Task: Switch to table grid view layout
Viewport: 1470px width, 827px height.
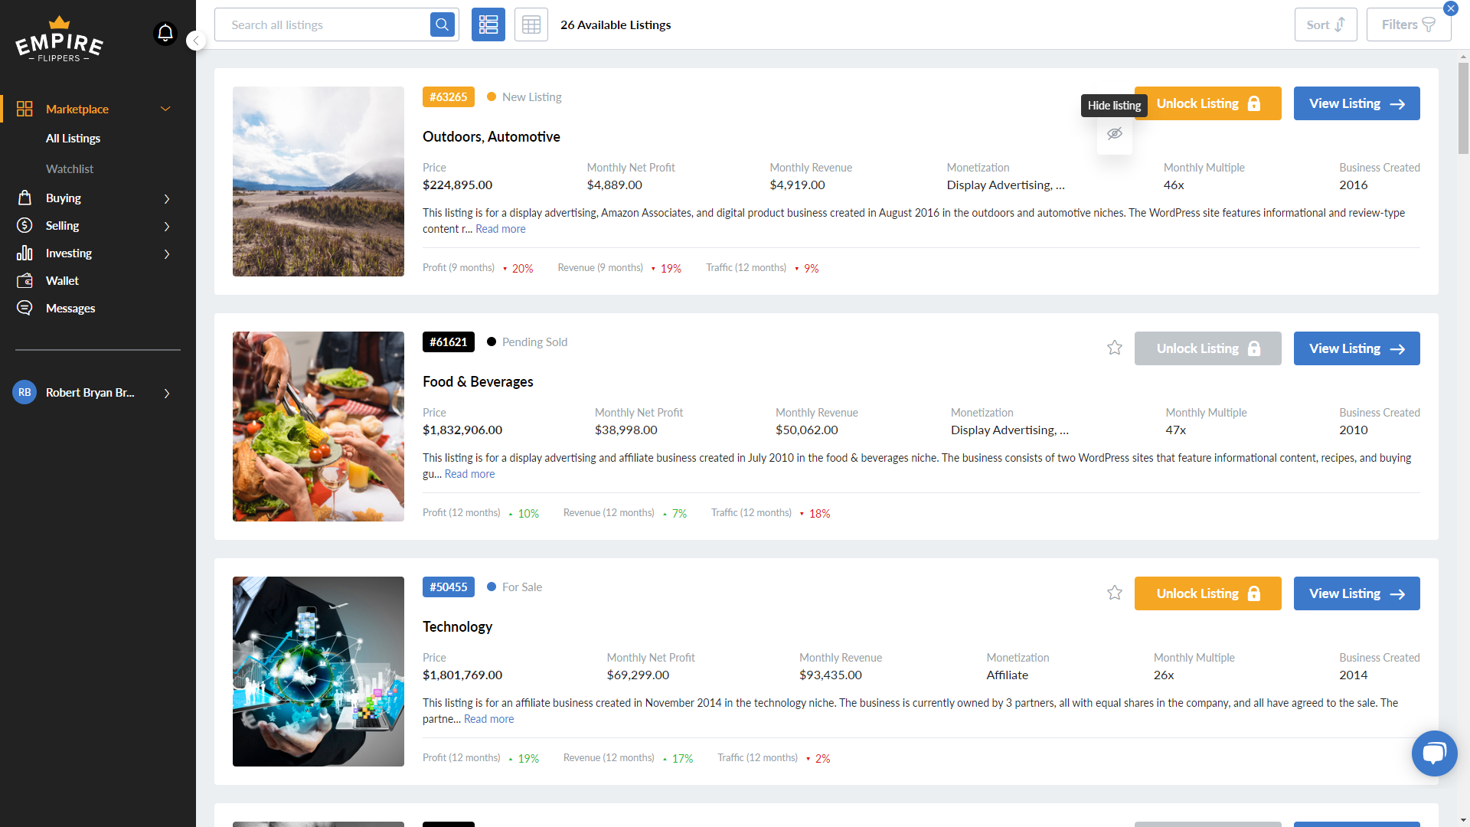Action: coord(531,25)
